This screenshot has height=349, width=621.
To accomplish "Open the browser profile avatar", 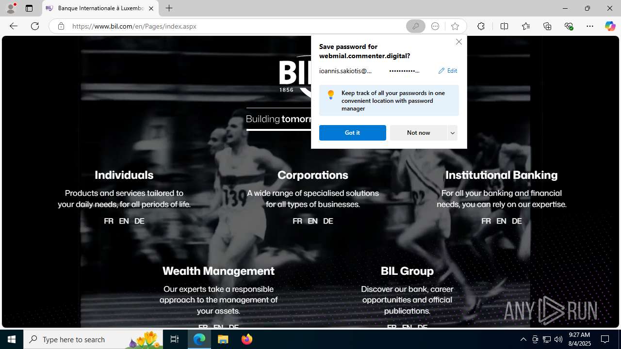I will tap(10, 8).
